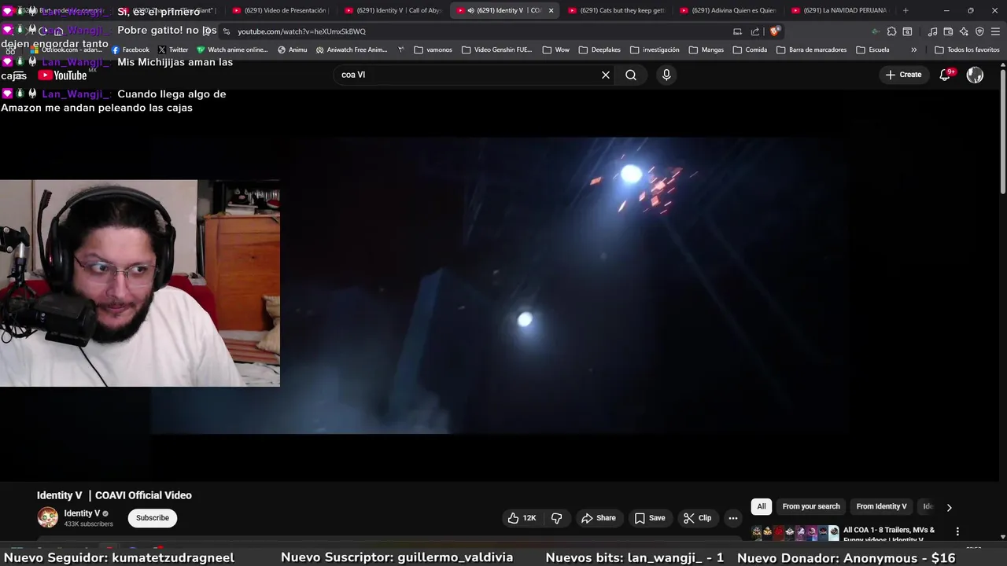The width and height of the screenshot is (1007, 566).
Task: Expand the Barra de marcadores folder
Action: (811, 50)
